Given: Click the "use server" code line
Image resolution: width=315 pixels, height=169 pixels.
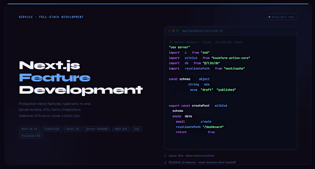Looking at the screenshot, I should (x=180, y=47).
